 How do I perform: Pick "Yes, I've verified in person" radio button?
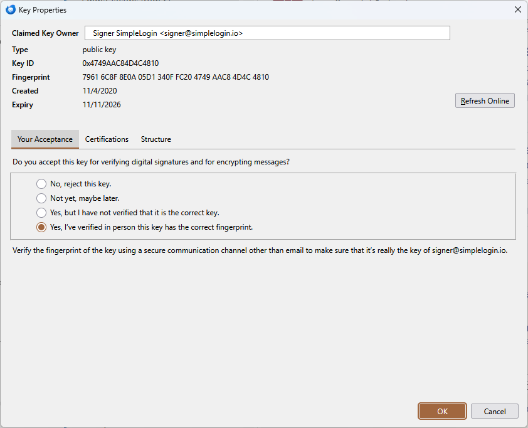[x=41, y=227]
